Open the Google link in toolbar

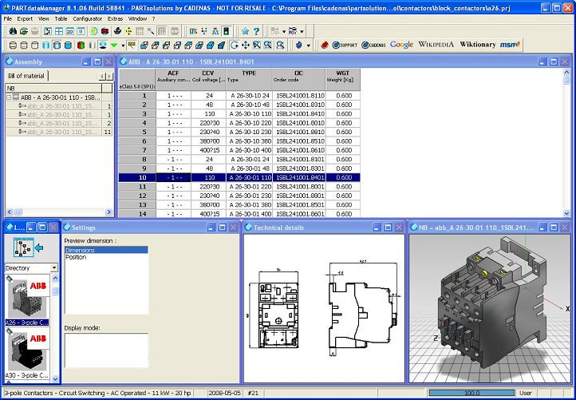click(401, 45)
